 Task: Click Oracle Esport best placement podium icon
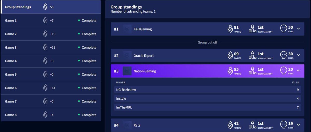[252, 55]
